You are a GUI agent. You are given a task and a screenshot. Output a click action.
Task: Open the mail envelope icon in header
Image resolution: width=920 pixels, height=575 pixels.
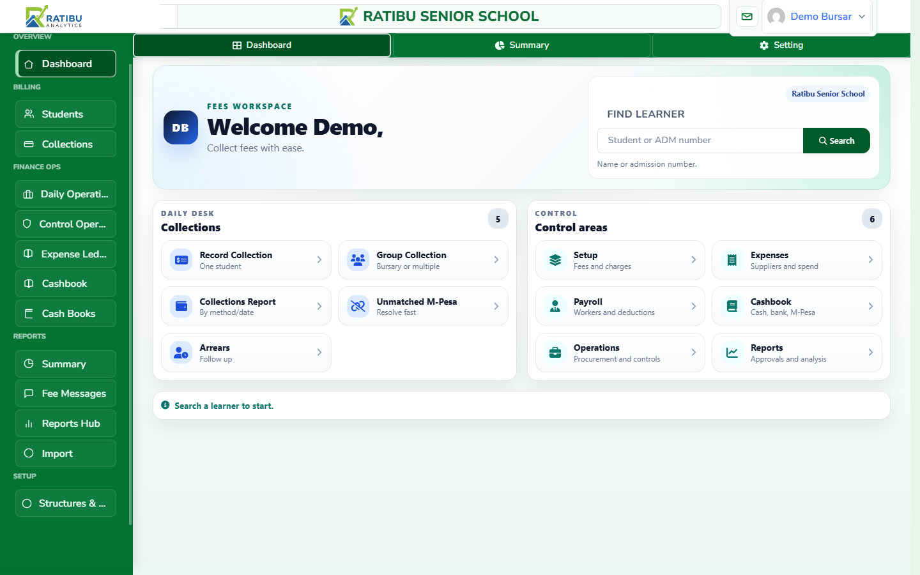(x=747, y=17)
